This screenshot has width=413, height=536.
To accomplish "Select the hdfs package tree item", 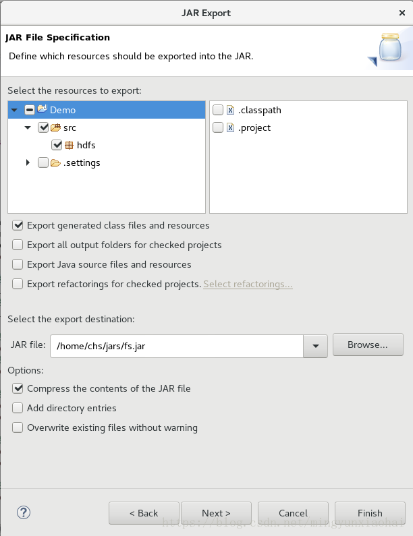I will tap(86, 145).
